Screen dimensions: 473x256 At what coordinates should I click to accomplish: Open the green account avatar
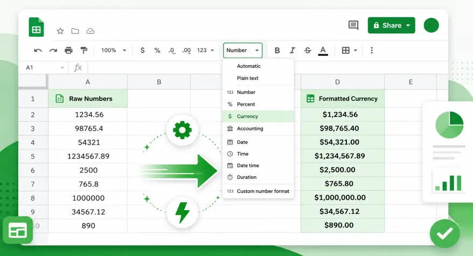tap(431, 25)
